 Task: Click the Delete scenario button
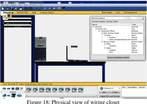[115, 92]
